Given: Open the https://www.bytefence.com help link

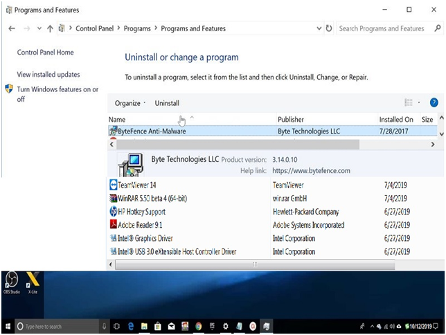Looking at the screenshot, I should tap(311, 171).
